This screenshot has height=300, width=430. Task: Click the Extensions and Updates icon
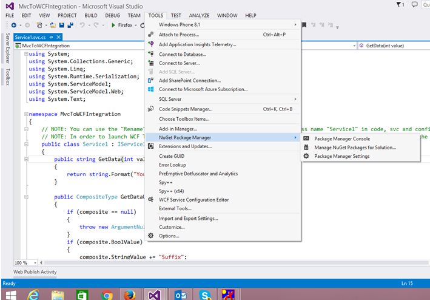pyautogui.click(x=151, y=146)
